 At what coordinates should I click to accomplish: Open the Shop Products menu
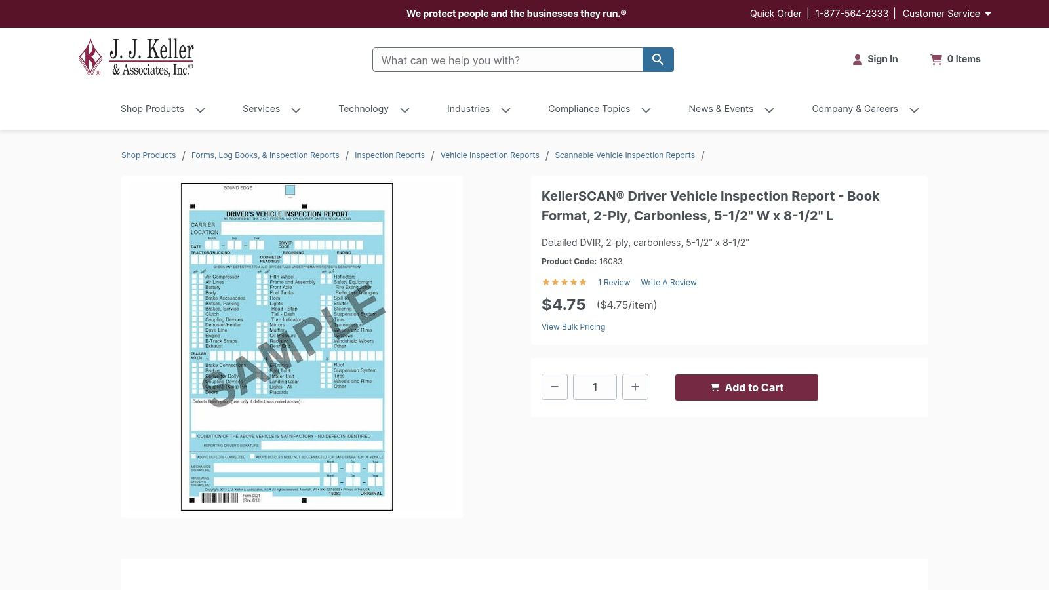pyautogui.click(x=152, y=109)
